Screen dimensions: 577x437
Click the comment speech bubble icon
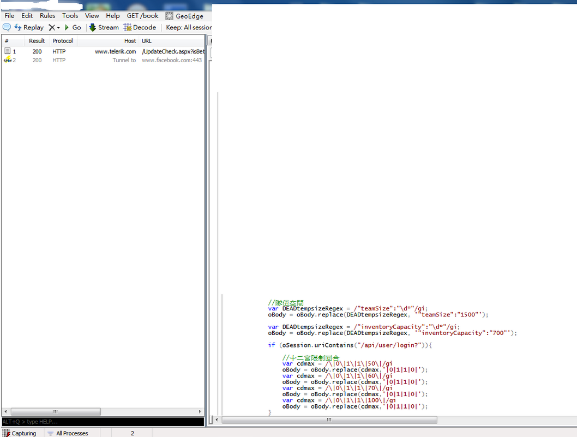pos(7,27)
